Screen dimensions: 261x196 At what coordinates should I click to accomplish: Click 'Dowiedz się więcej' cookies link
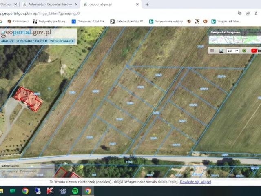(195, 182)
